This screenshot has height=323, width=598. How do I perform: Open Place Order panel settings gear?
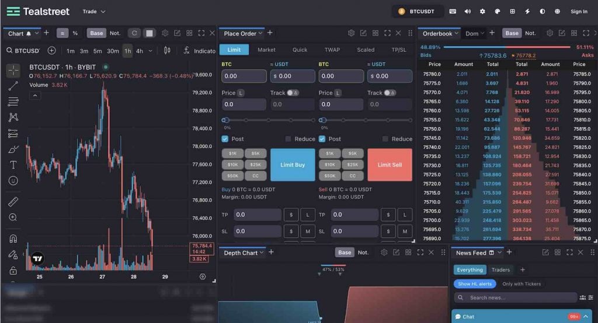351,33
